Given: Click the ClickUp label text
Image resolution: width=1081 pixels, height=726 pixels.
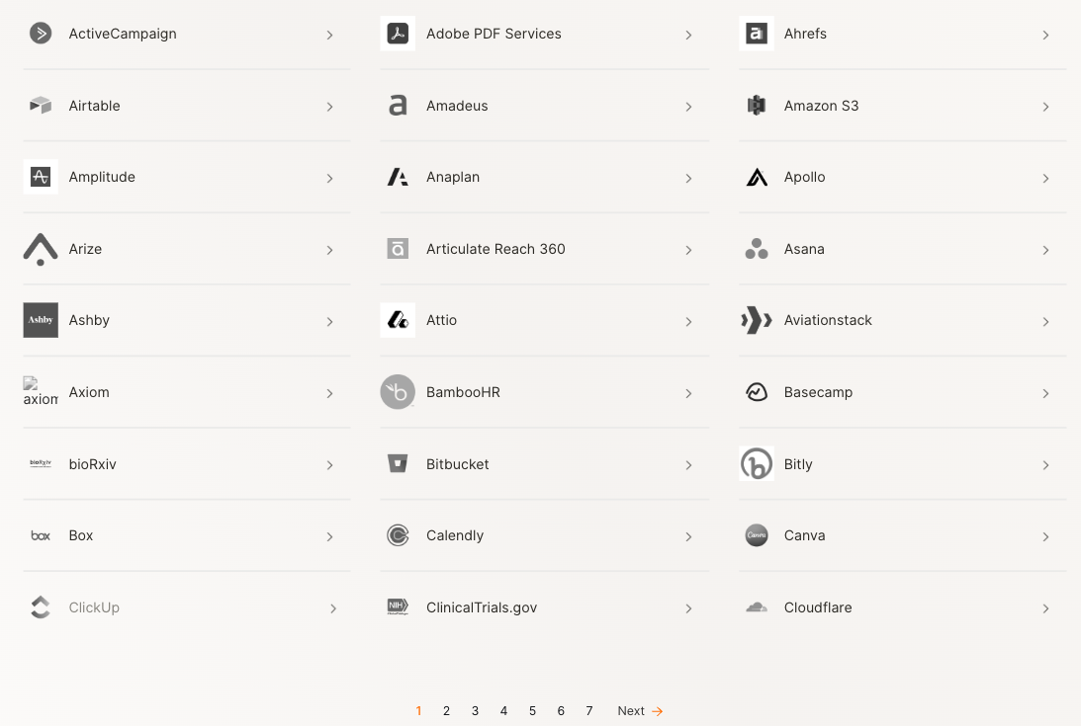Looking at the screenshot, I should 94,607.
